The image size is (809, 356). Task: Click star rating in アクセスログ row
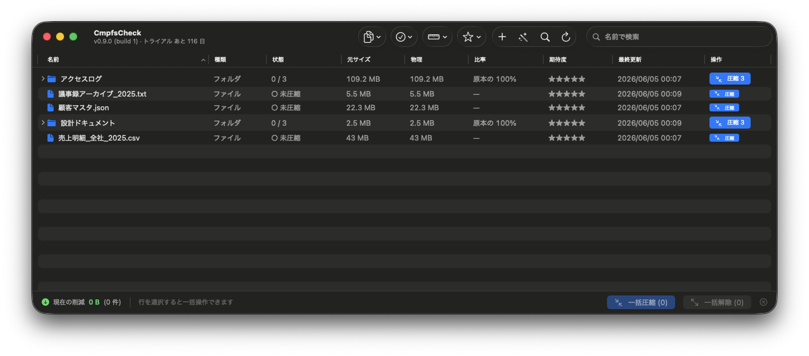(567, 79)
